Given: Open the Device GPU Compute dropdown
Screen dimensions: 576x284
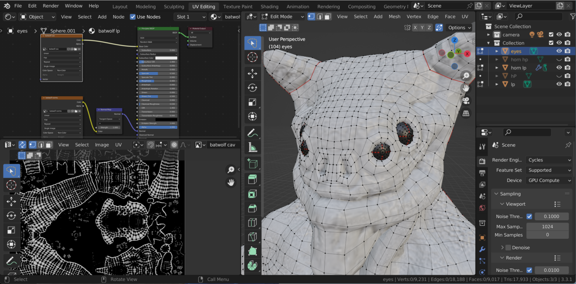Looking at the screenshot, I should click(549, 181).
